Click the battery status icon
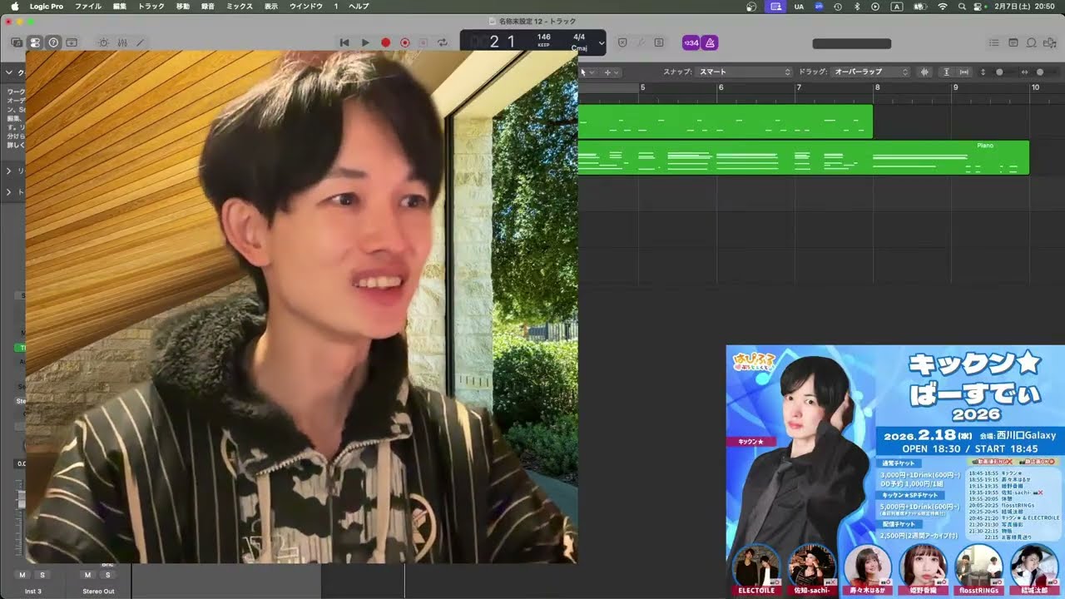Viewport: 1065px width, 599px height. [x=920, y=6]
